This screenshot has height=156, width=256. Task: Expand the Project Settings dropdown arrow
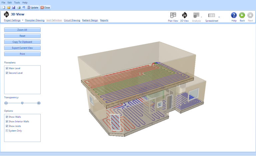pyautogui.click(x=23, y=20)
